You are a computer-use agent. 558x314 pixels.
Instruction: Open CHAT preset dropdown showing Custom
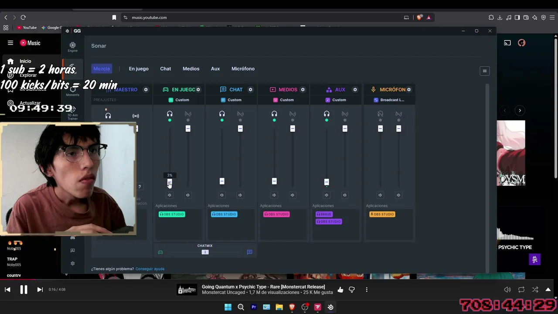pyautogui.click(x=231, y=100)
